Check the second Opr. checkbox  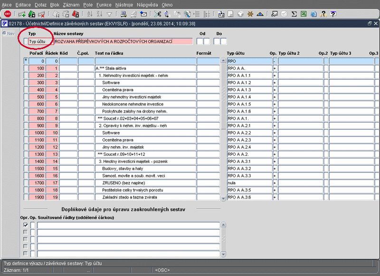26,232
